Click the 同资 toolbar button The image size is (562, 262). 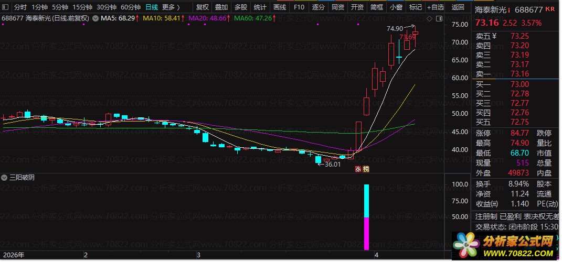coord(337,7)
